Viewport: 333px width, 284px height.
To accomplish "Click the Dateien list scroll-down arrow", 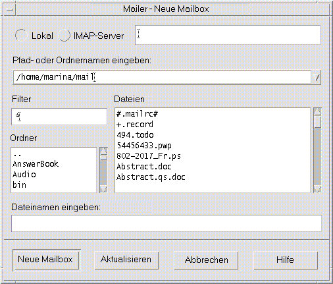I will [317, 189].
